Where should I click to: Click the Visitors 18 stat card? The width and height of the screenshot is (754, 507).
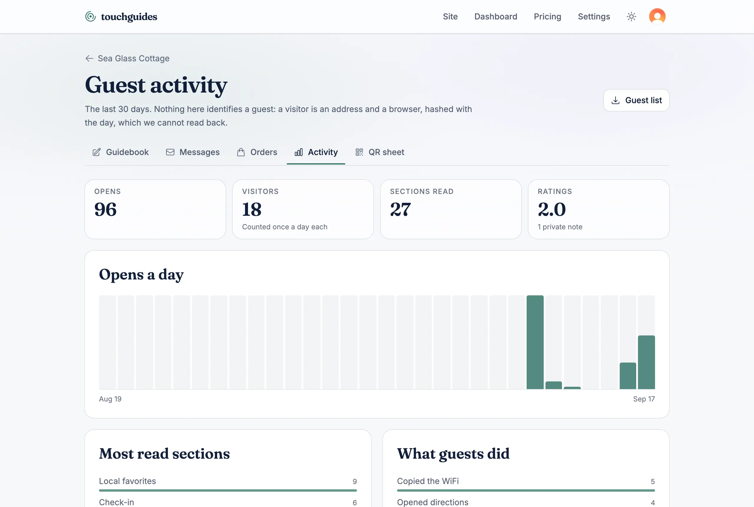point(303,209)
